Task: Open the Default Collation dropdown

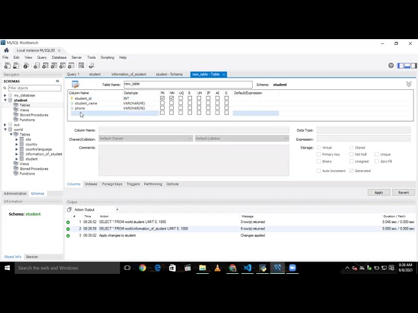Action: 242,138
